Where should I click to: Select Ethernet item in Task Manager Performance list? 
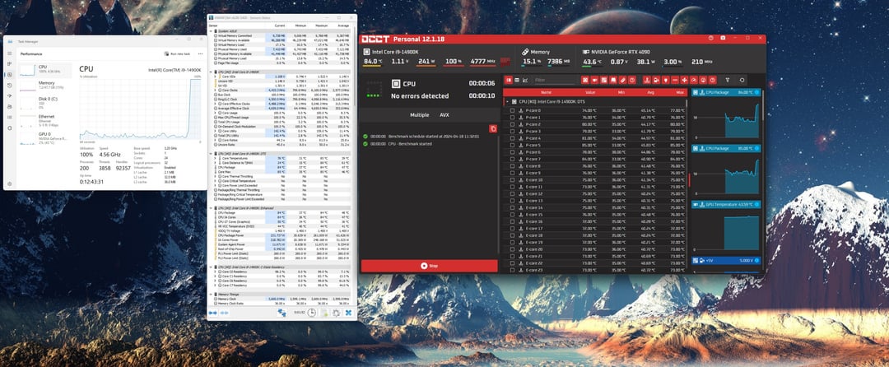45,121
